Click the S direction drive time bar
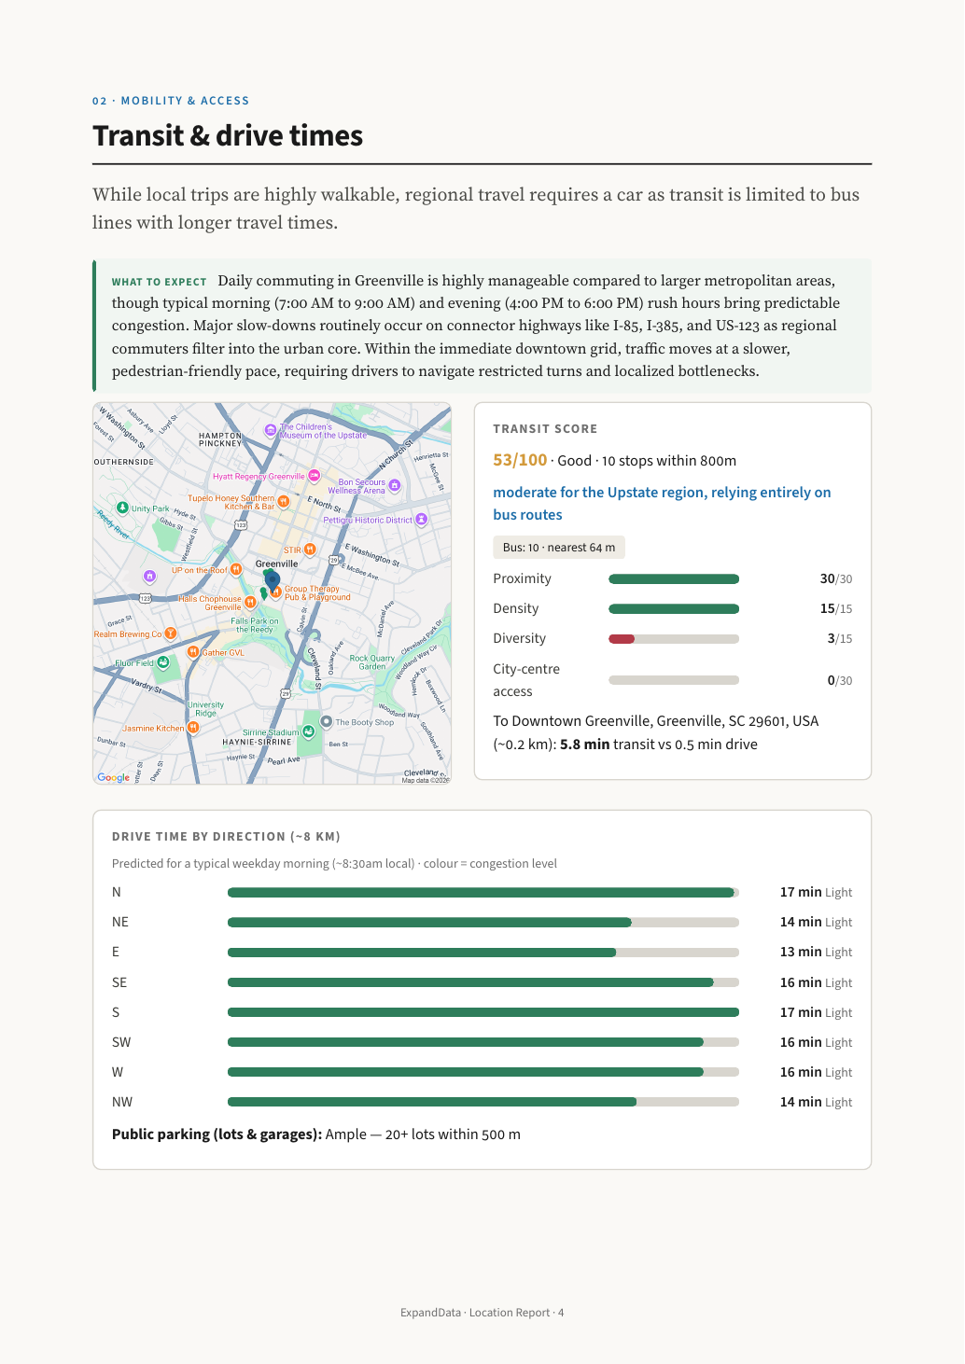This screenshot has width=965, height=1364. [x=483, y=1012]
